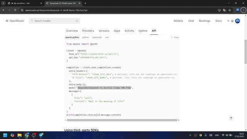Viewport: 247px width, 139px height.
Task: Select the curl code sample
Action: (x=107, y=37)
